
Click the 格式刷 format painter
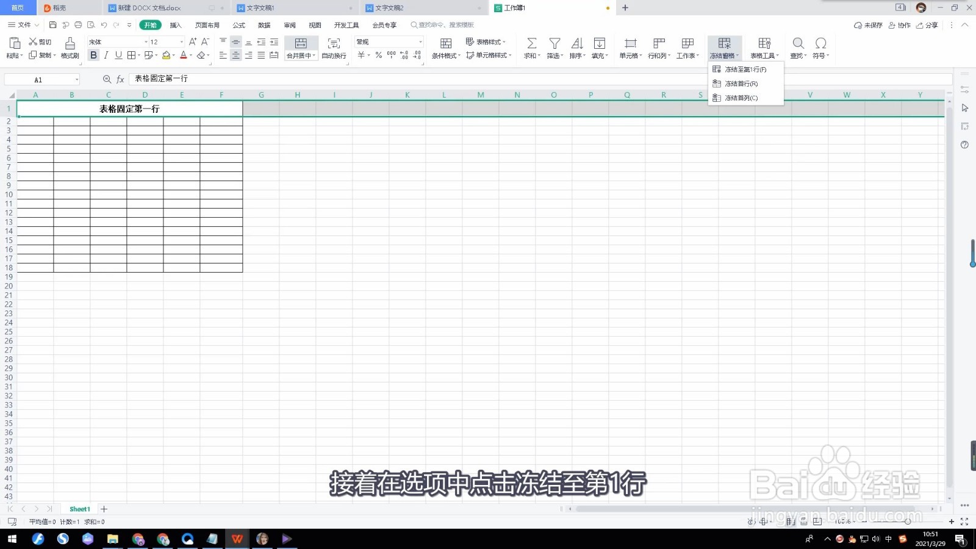[x=69, y=48]
